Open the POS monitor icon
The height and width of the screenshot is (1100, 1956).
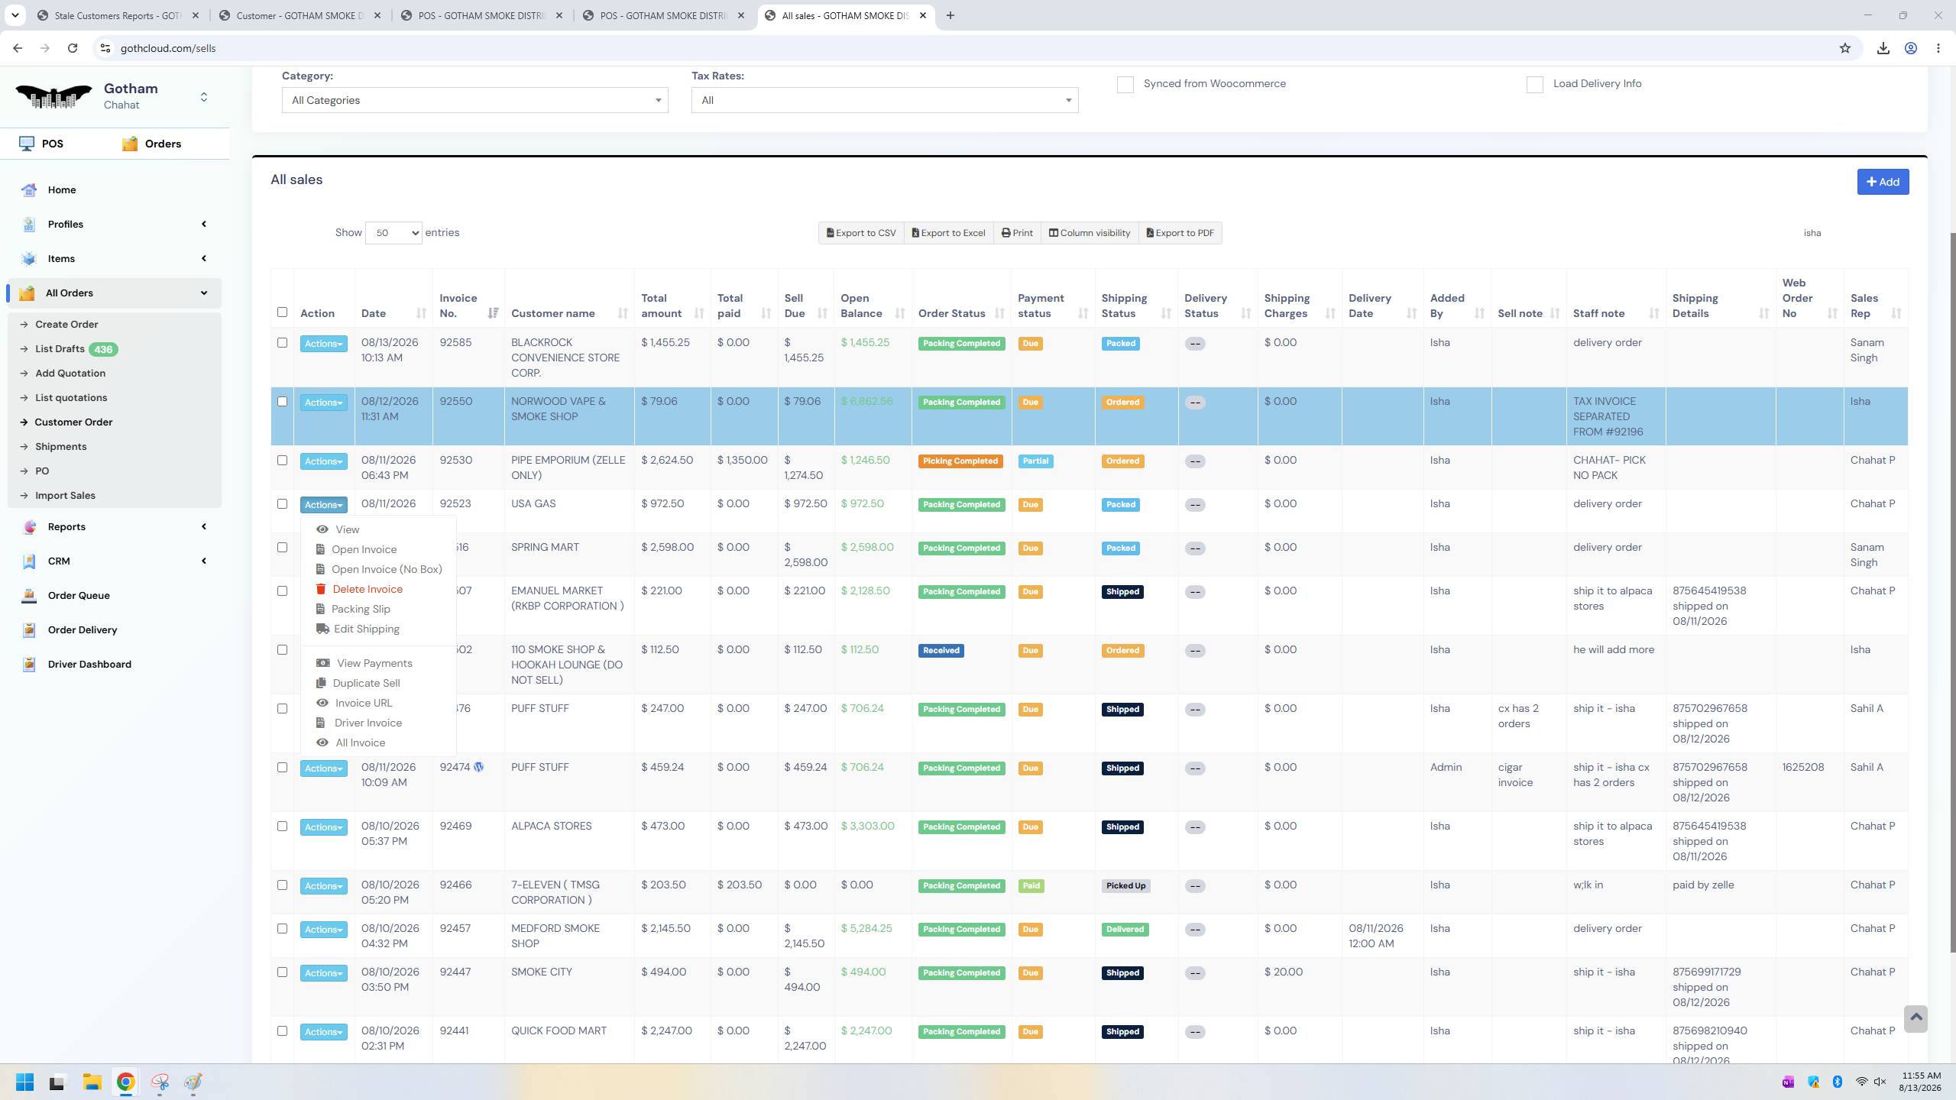tap(27, 144)
